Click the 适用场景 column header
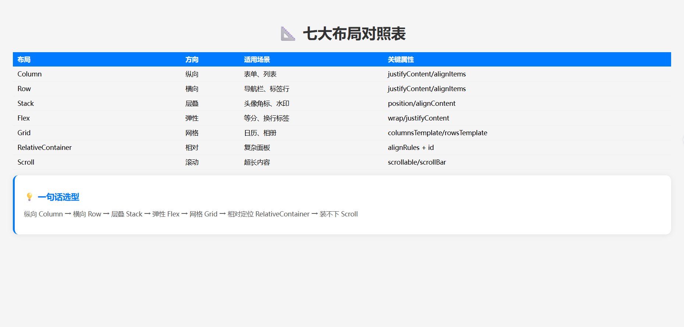 point(257,60)
